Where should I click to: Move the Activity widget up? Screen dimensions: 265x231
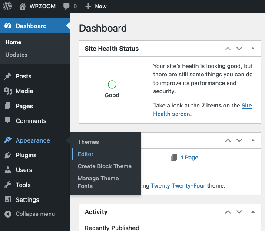(x=228, y=212)
